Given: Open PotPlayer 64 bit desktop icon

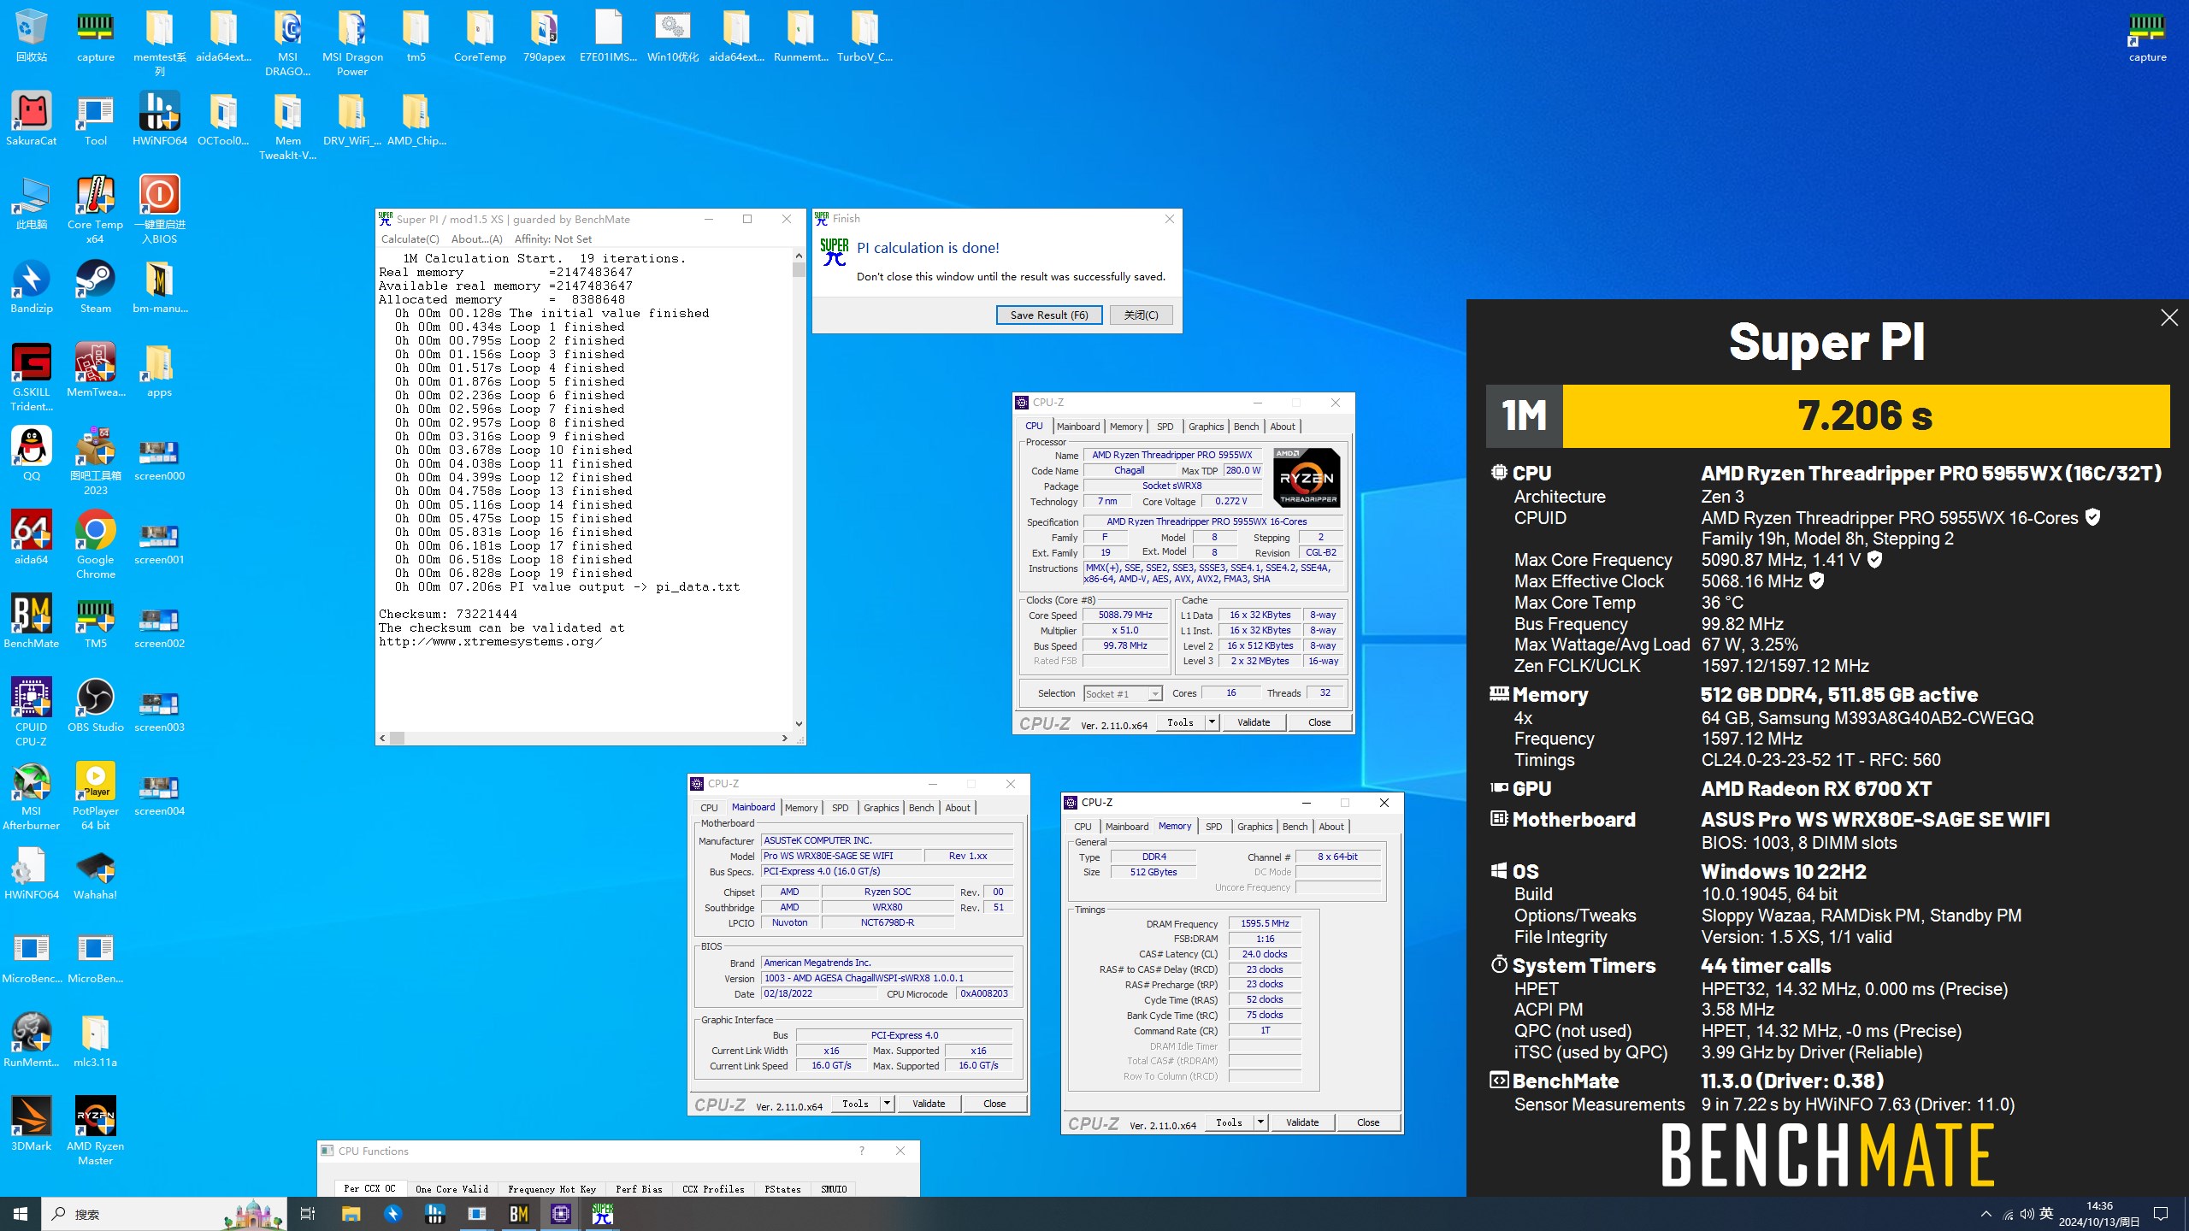Looking at the screenshot, I should [95, 797].
